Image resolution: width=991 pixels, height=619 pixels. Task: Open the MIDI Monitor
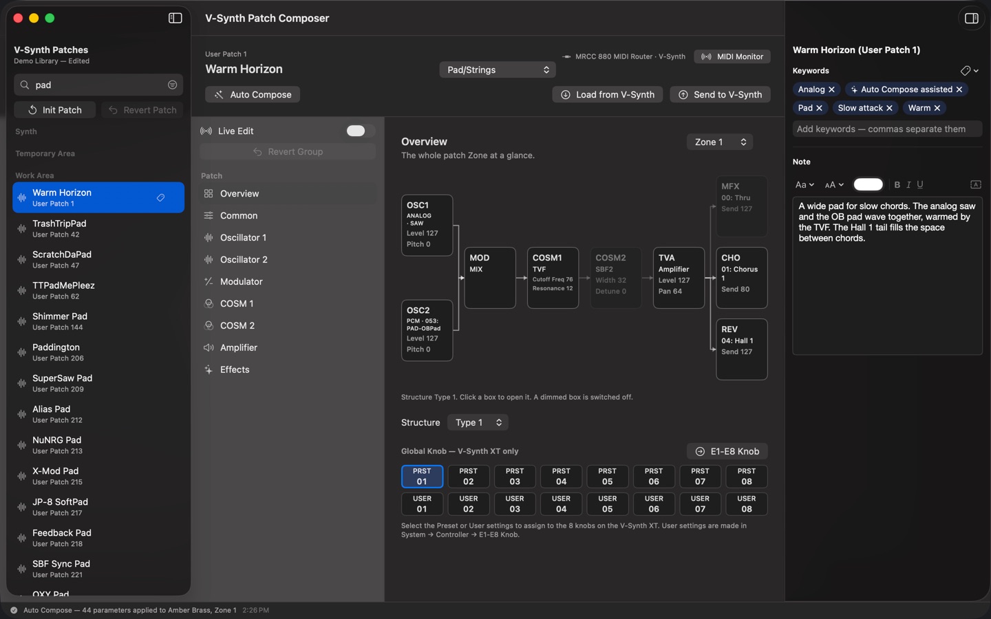coord(732,56)
